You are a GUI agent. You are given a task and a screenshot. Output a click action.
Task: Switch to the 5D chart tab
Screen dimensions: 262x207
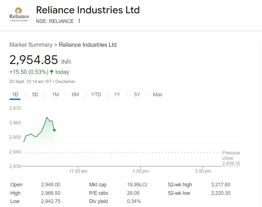[x=35, y=95]
